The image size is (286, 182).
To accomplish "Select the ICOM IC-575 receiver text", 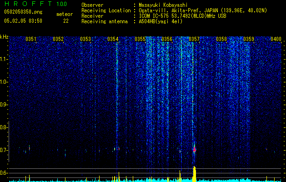I will click(x=182, y=16).
